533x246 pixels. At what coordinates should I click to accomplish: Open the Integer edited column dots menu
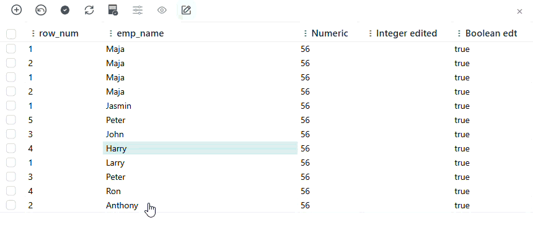[370, 33]
